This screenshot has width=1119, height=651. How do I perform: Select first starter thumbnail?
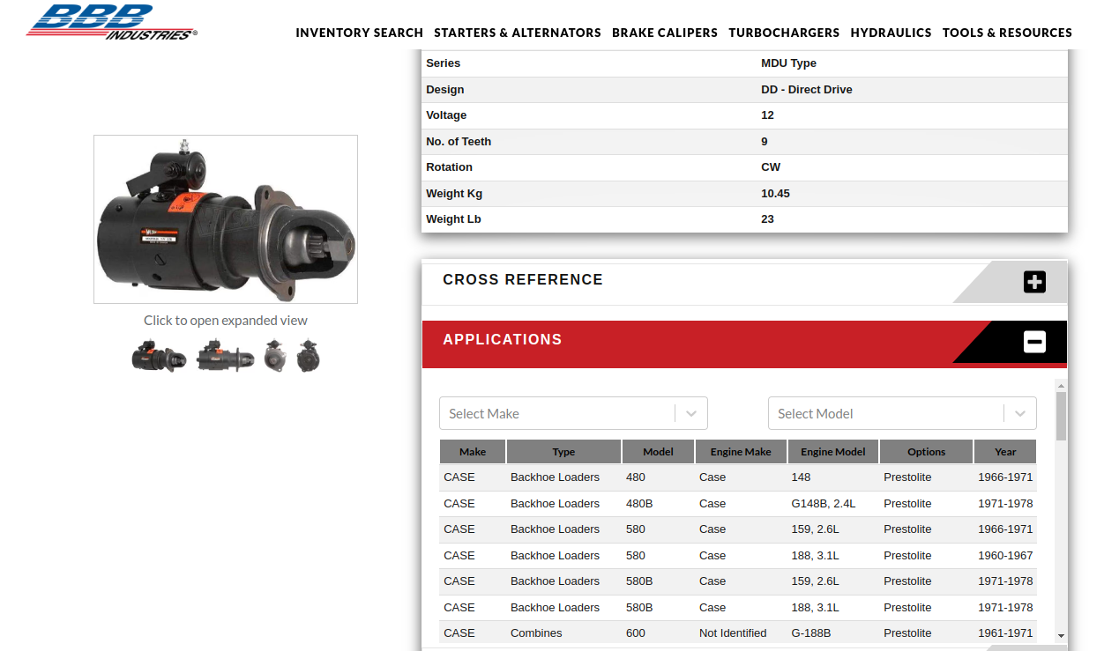tap(160, 357)
